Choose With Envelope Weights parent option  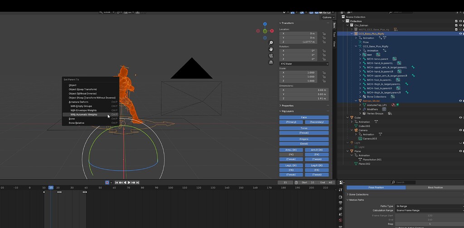pos(91,110)
